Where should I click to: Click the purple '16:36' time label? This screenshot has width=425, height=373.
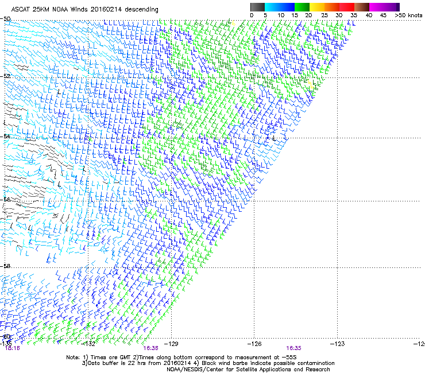[x=150, y=348]
